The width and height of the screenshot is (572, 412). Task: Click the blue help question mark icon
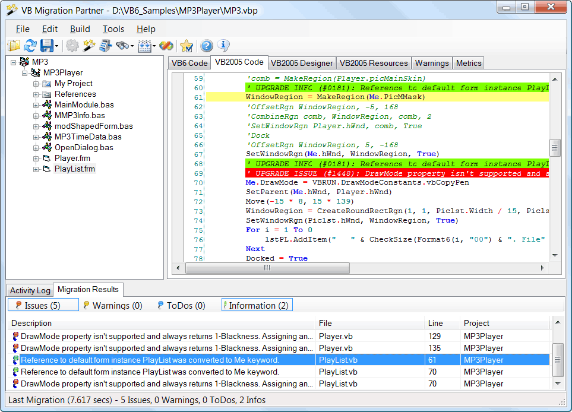click(x=207, y=46)
